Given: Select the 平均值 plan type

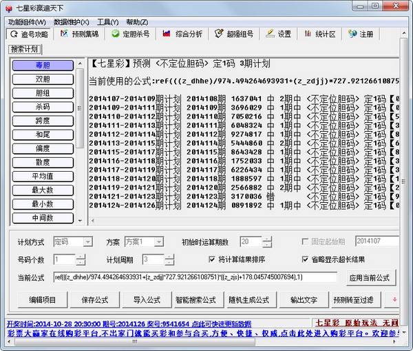Looking at the screenshot, I should 43,177.
